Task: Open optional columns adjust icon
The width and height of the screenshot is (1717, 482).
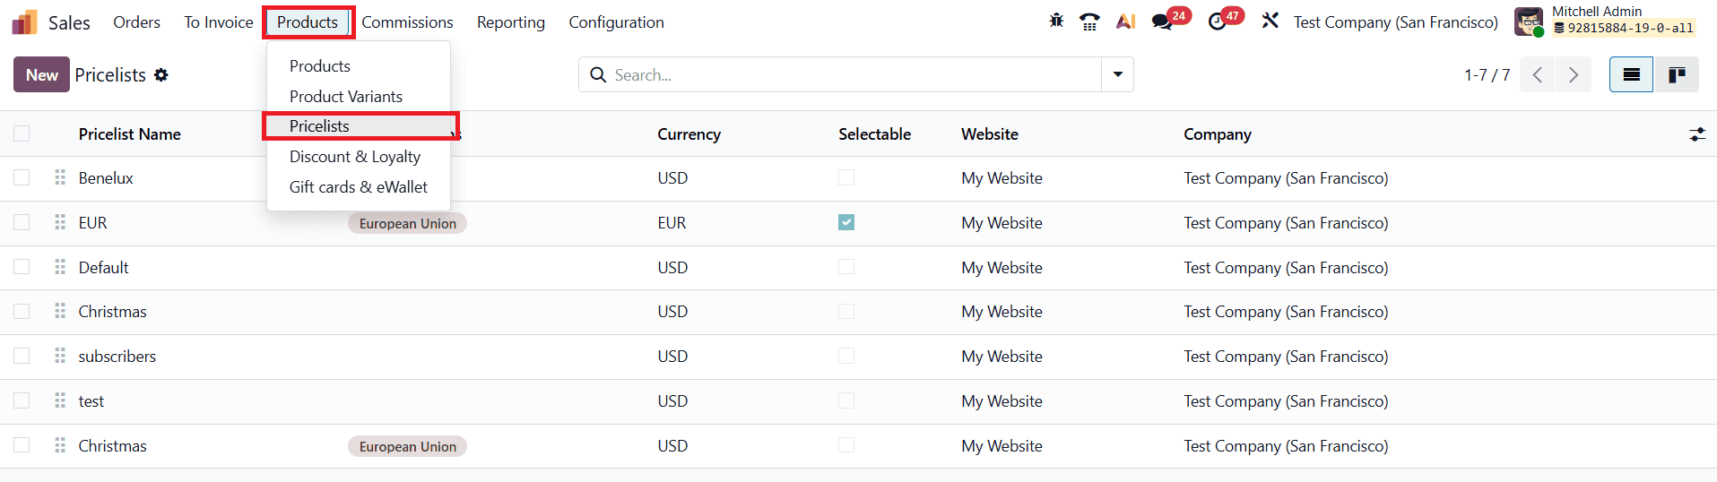Action: [x=1697, y=134]
